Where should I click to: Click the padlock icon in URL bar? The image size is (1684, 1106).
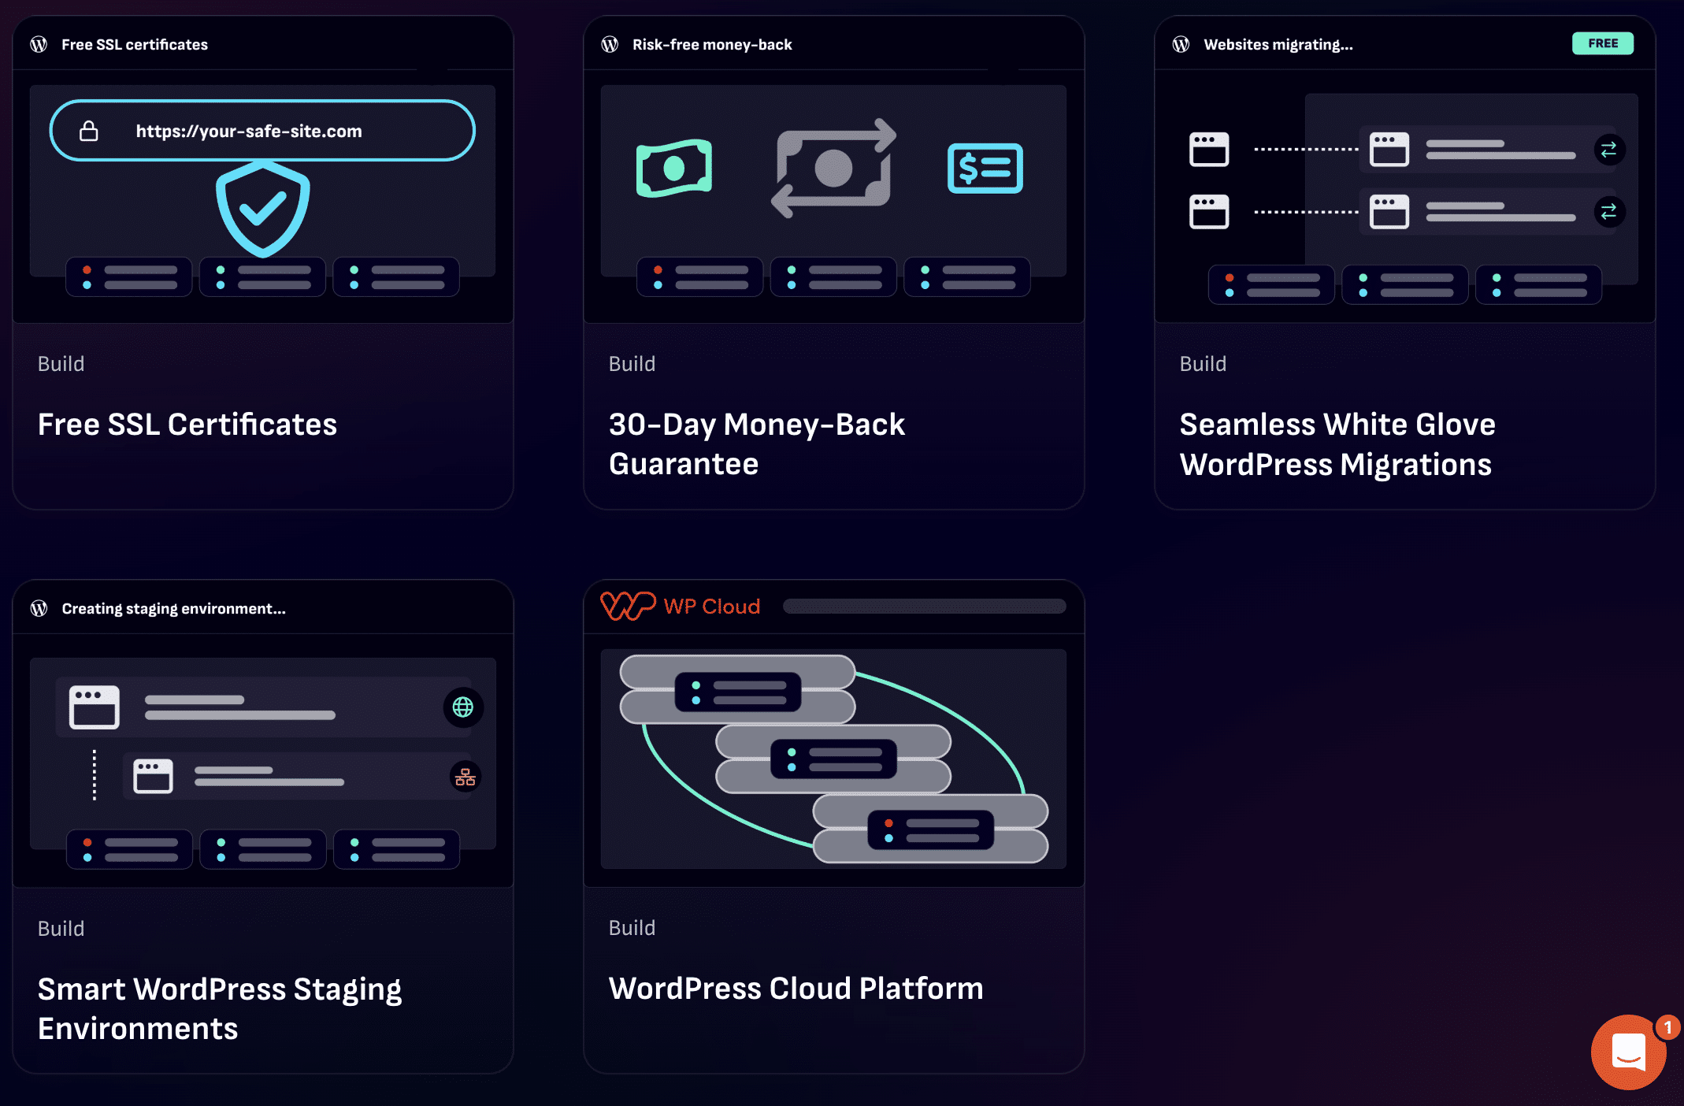click(x=89, y=131)
